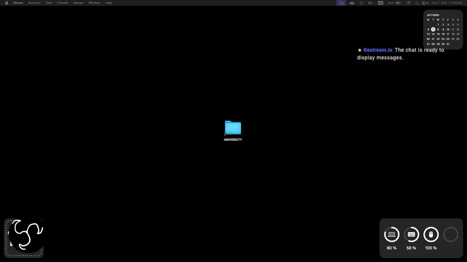467x262 pixels.
Task: Click the laptop battery 80 % ring
Action: coord(392,235)
